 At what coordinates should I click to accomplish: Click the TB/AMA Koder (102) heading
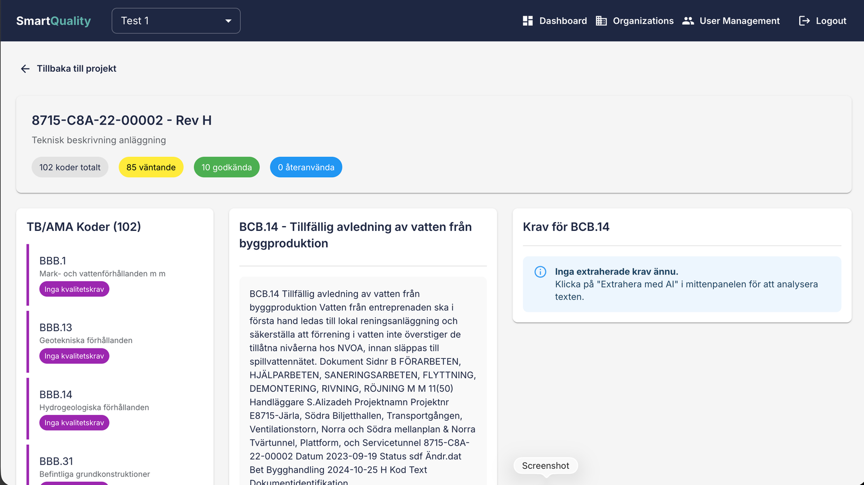84,227
